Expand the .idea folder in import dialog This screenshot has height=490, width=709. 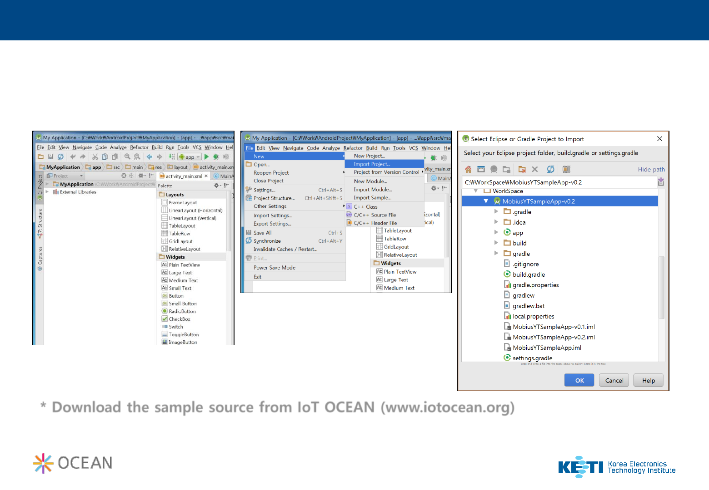pyautogui.click(x=496, y=222)
